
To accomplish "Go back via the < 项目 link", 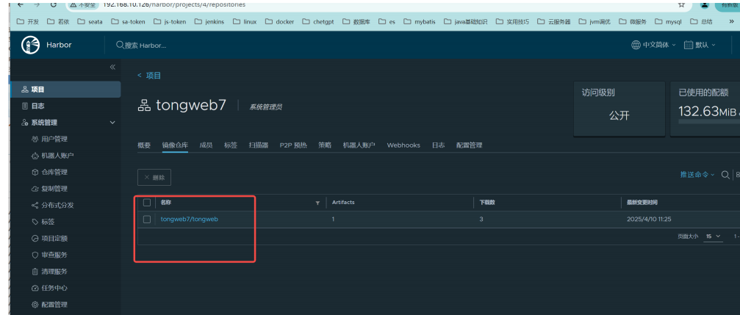I will coord(149,76).
